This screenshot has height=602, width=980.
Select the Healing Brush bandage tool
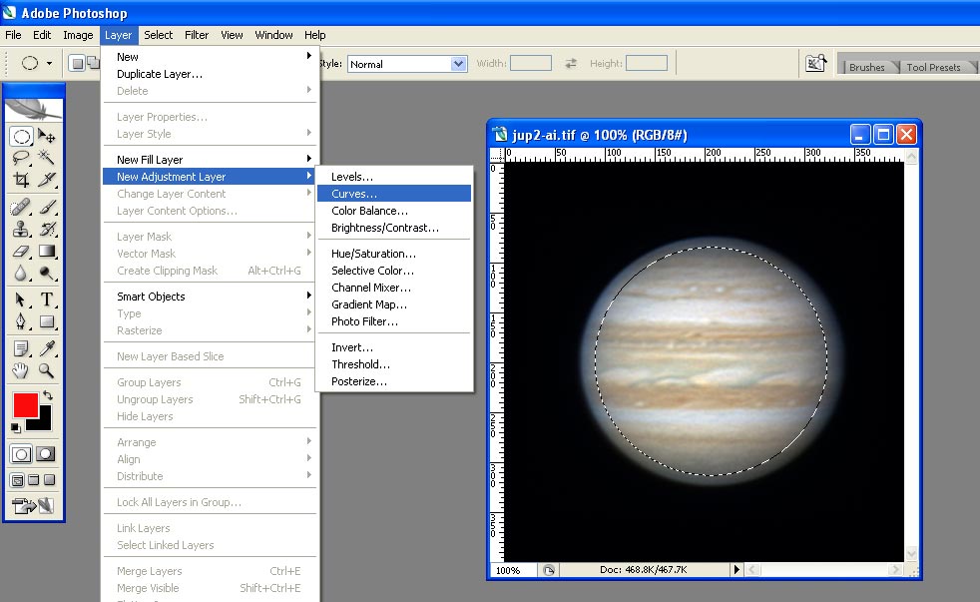tap(21, 207)
